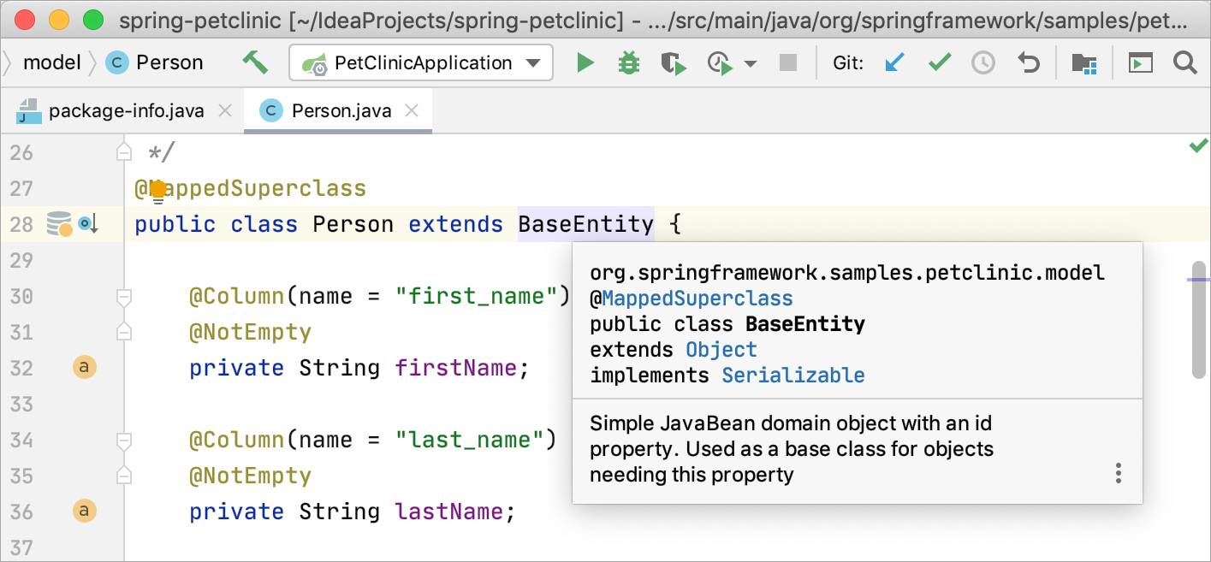
Task: Click the editor vertical scrollbar thumb
Action: click(x=1199, y=320)
